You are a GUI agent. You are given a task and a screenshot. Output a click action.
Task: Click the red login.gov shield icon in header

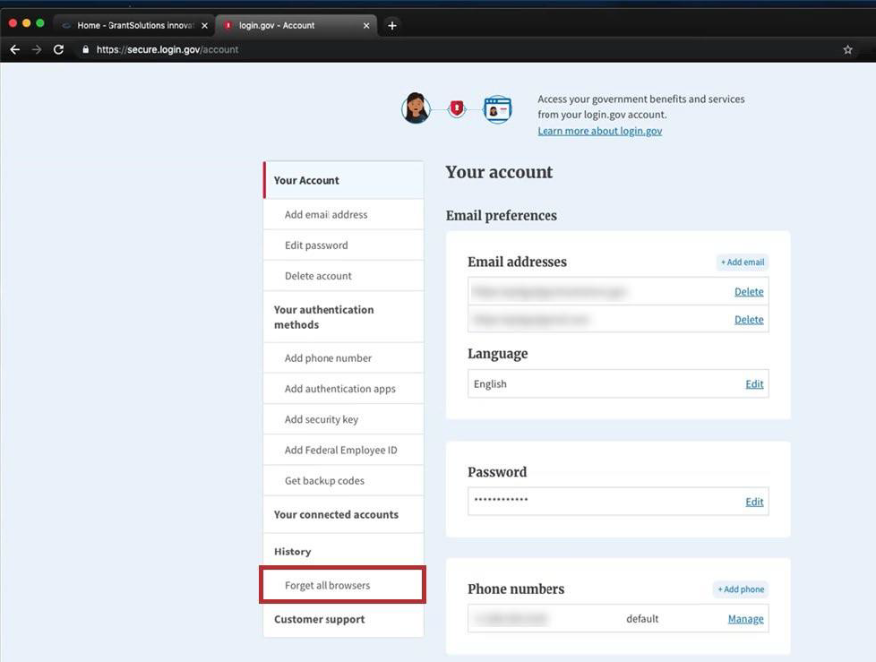[456, 107]
